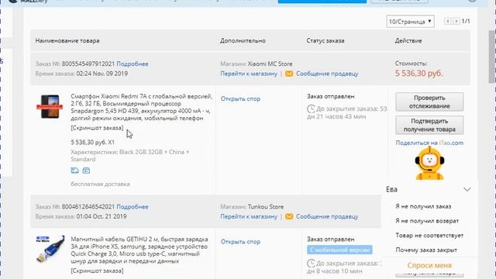496x279 pixels.
Task: Click order number 8004612646542021
Action: point(88,207)
